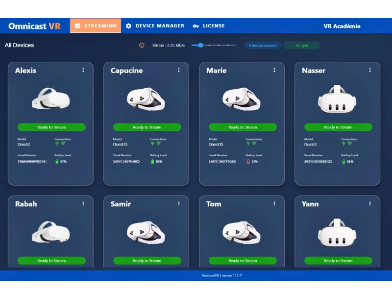Open the three-dot menu on Alexis card
The width and height of the screenshot is (392, 294).
[x=83, y=70]
